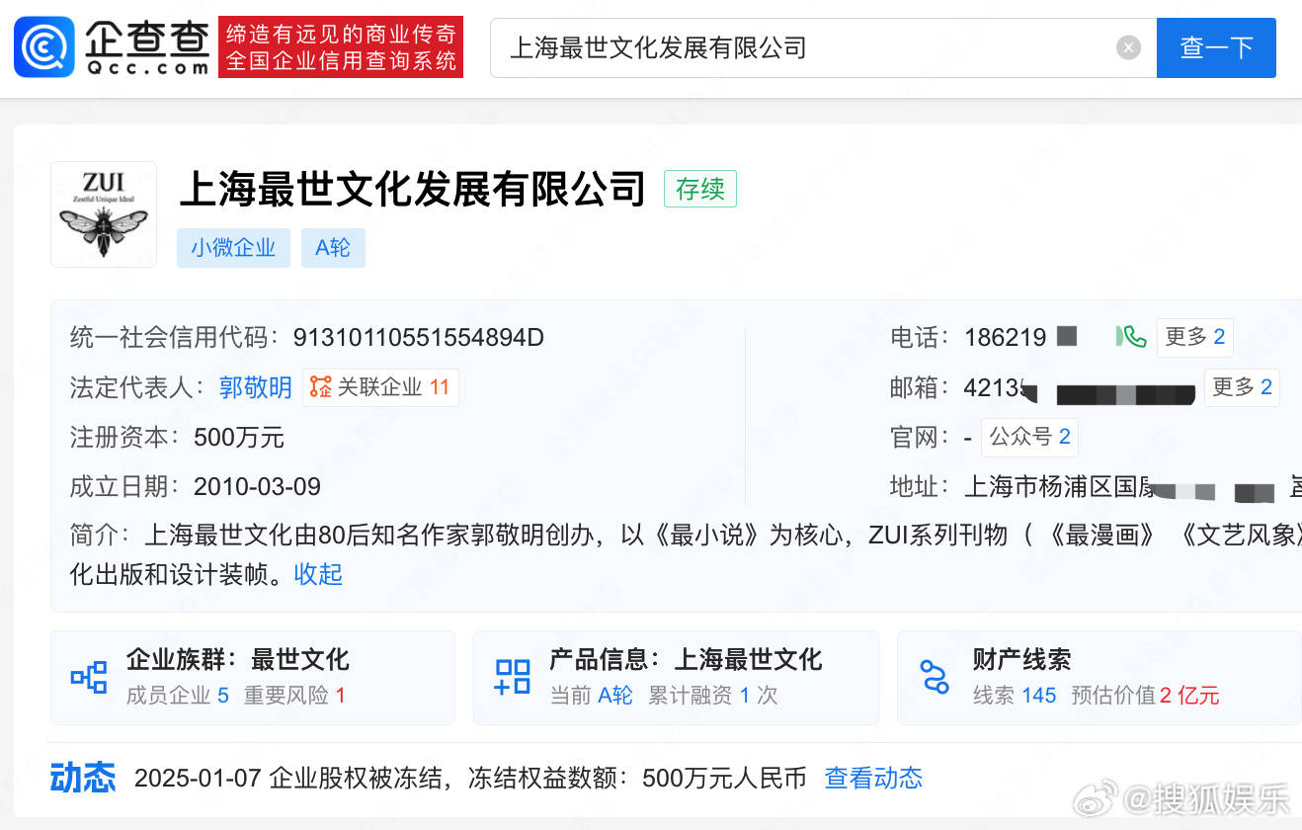Viewport: 1302px width, 830px height.
Task: Clear the search box with the X icon
Action: point(1128,47)
